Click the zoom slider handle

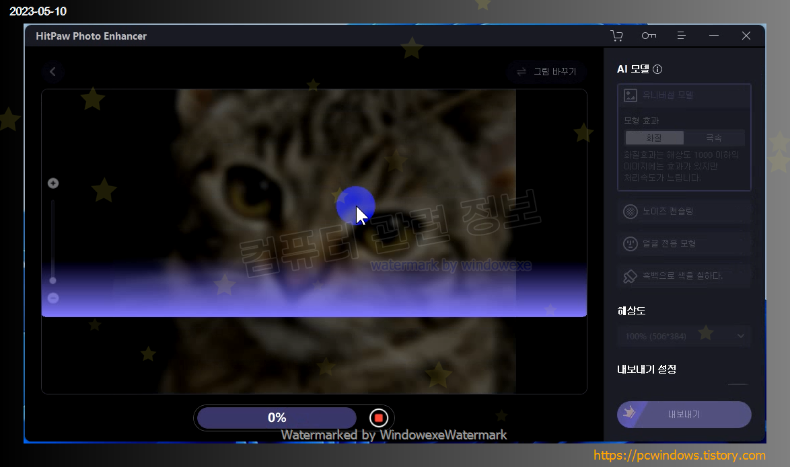point(53,281)
